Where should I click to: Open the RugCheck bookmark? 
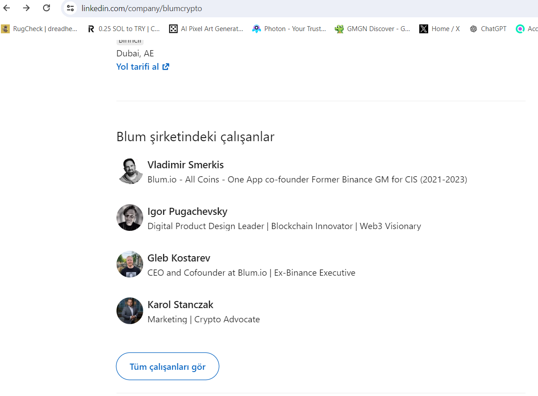tap(40, 29)
